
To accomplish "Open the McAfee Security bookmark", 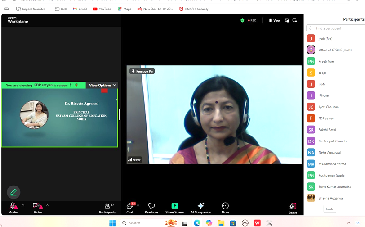I will (194, 9).
